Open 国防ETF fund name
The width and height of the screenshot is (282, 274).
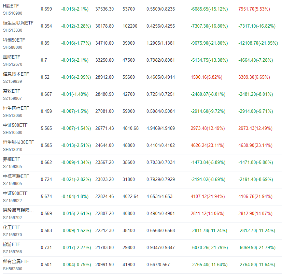[x=12, y=57]
